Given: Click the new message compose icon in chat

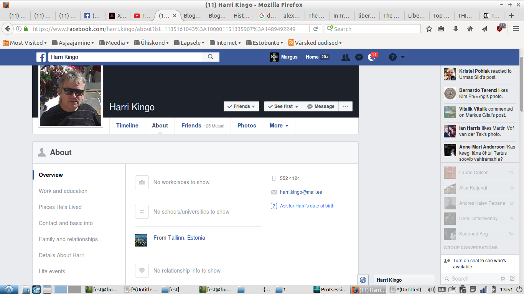Looking at the screenshot, I should click(512, 279).
